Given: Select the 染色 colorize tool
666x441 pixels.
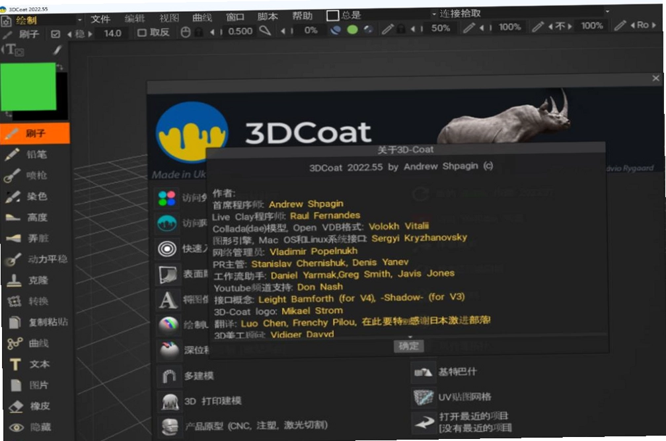Looking at the screenshot, I should tap(35, 196).
